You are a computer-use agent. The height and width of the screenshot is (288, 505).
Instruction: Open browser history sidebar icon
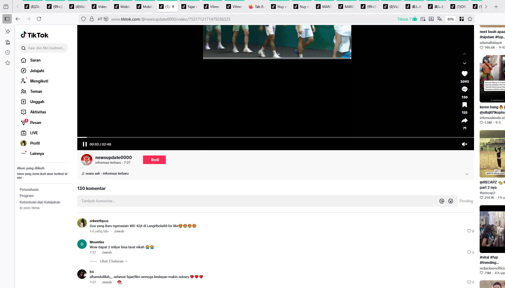tap(8, 52)
